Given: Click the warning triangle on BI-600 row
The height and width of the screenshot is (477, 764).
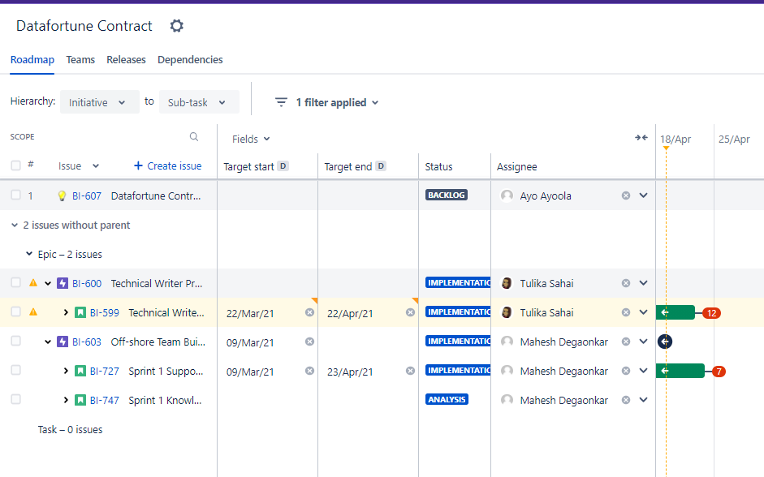Looking at the screenshot, I should pos(33,283).
